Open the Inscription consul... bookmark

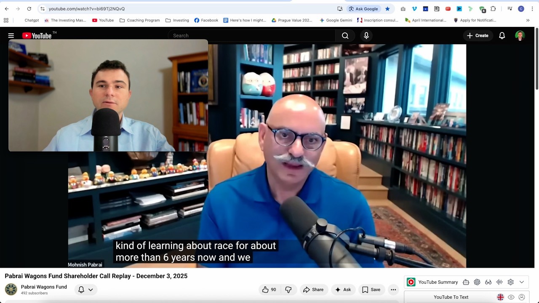pos(378,20)
